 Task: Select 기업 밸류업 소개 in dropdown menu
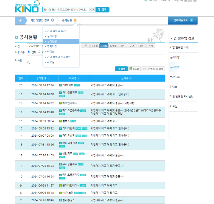point(56,31)
